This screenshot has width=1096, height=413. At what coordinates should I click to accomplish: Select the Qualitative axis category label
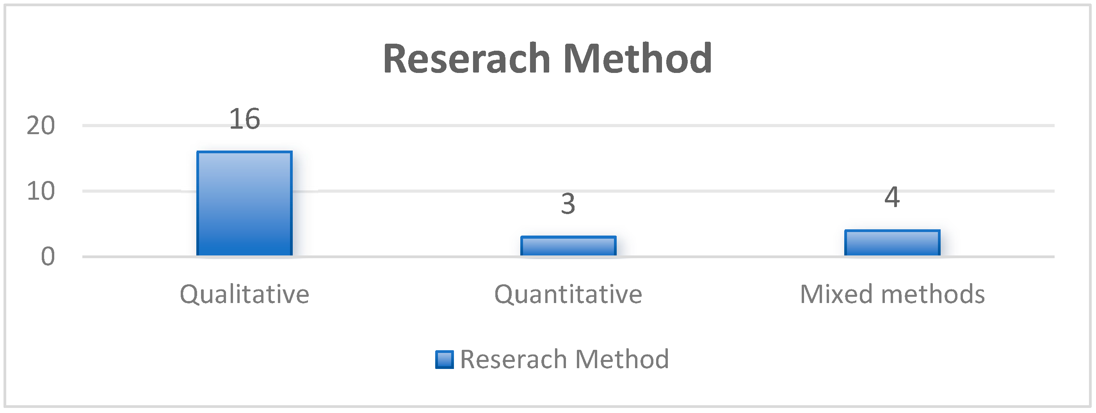click(x=244, y=294)
